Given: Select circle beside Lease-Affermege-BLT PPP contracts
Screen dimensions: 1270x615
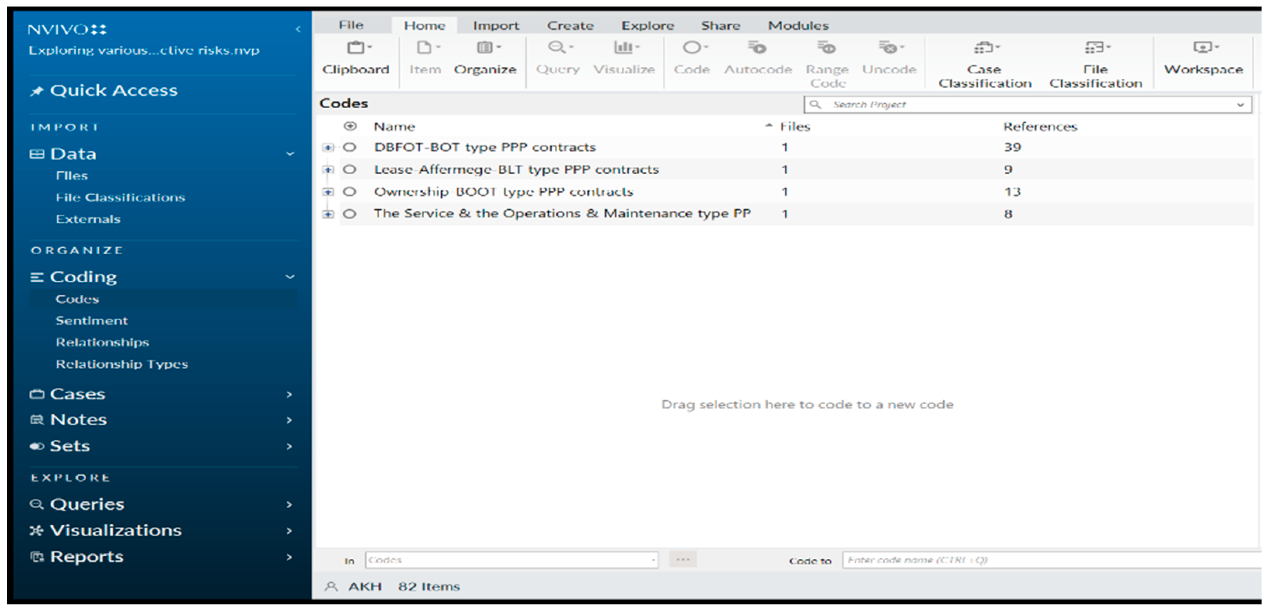Looking at the screenshot, I should point(350,170).
